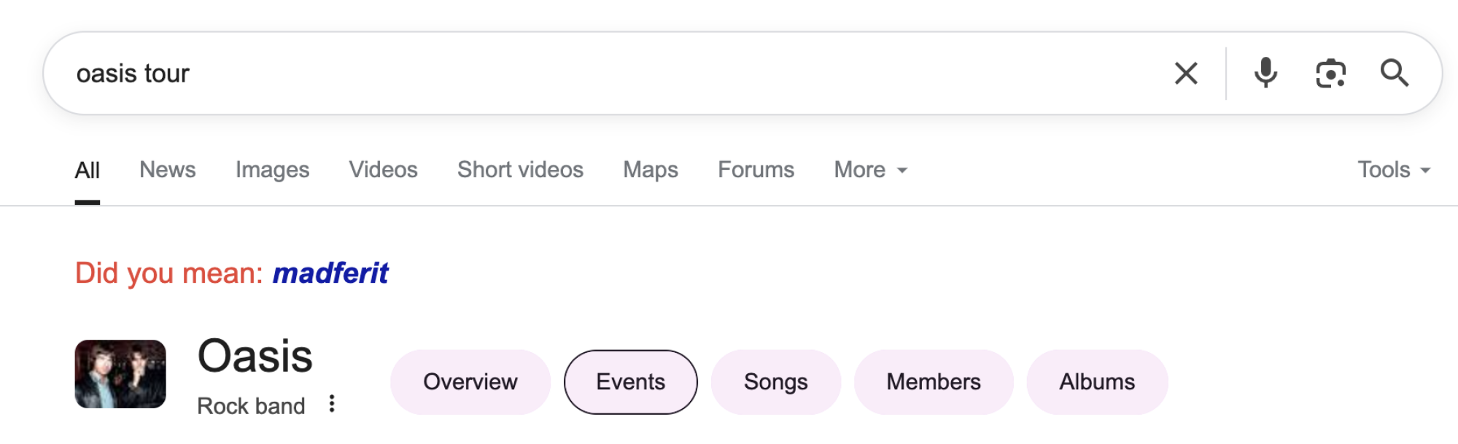This screenshot has height=444, width=1458.
Task: Browse the Forums results tab
Action: click(756, 170)
